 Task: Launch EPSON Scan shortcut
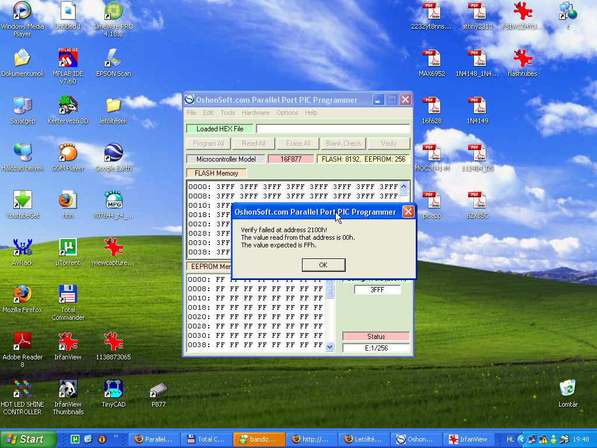(114, 63)
